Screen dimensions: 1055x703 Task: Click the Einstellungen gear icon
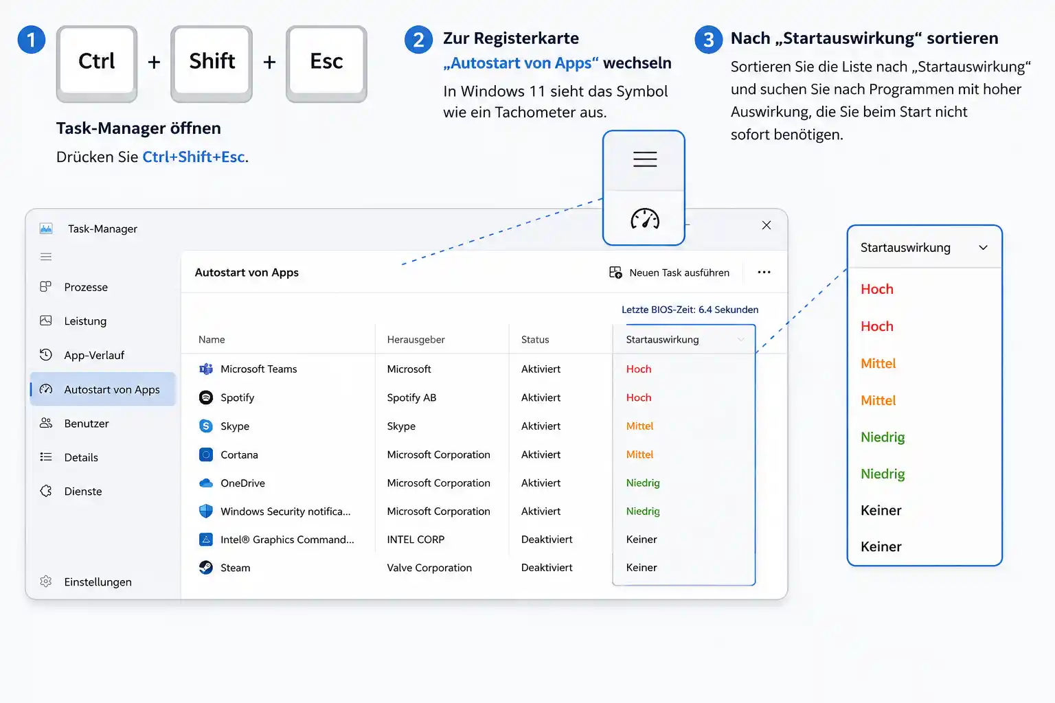click(x=46, y=581)
